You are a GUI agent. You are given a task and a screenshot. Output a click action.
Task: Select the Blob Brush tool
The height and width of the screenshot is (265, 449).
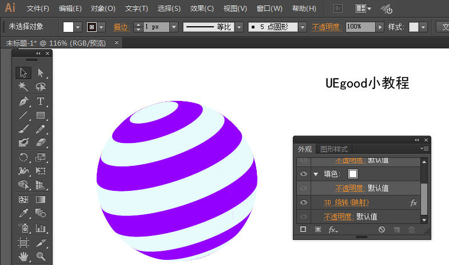(23, 142)
